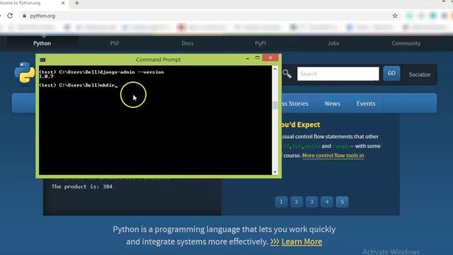
Task: Click the 'The product is: 384' output text
Action: tap(82, 186)
